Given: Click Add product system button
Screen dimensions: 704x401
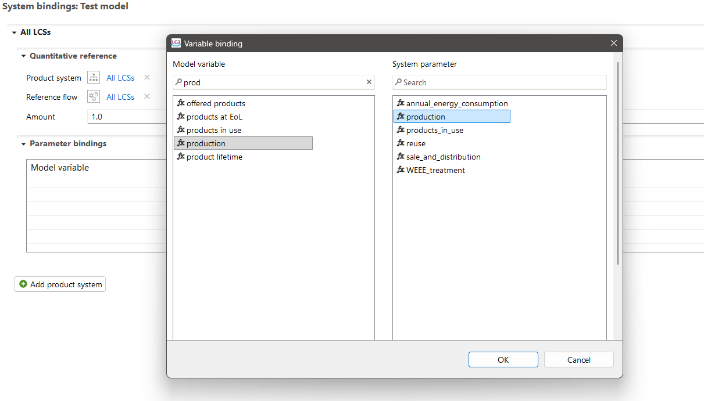Looking at the screenshot, I should [60, 284].
